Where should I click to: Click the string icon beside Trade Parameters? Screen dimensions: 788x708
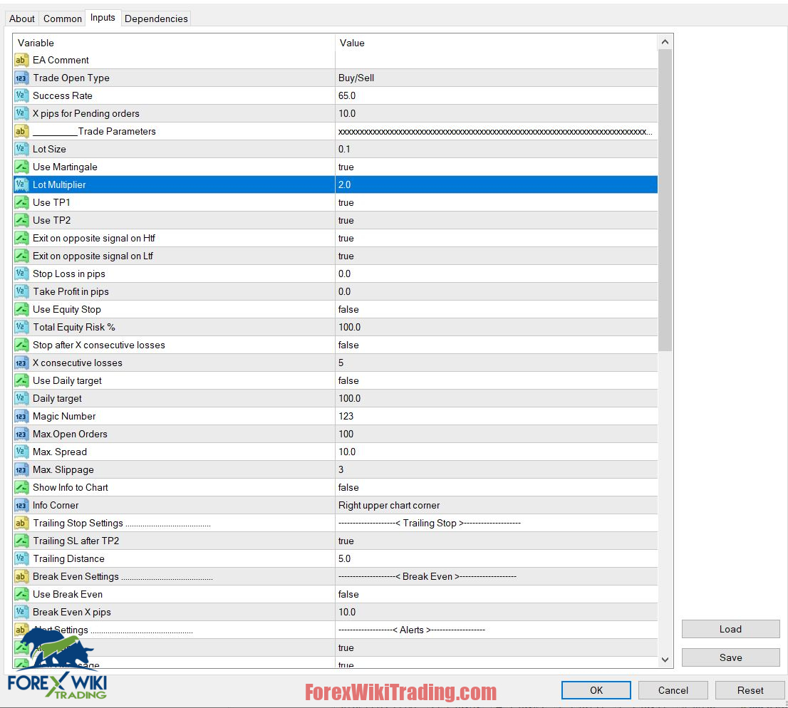coord(21,131)
